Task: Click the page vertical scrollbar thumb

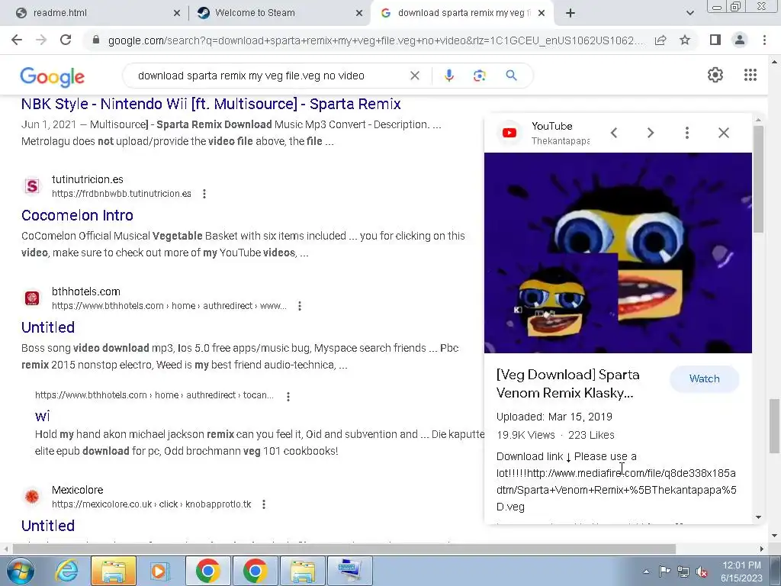Action: (775, 426)
